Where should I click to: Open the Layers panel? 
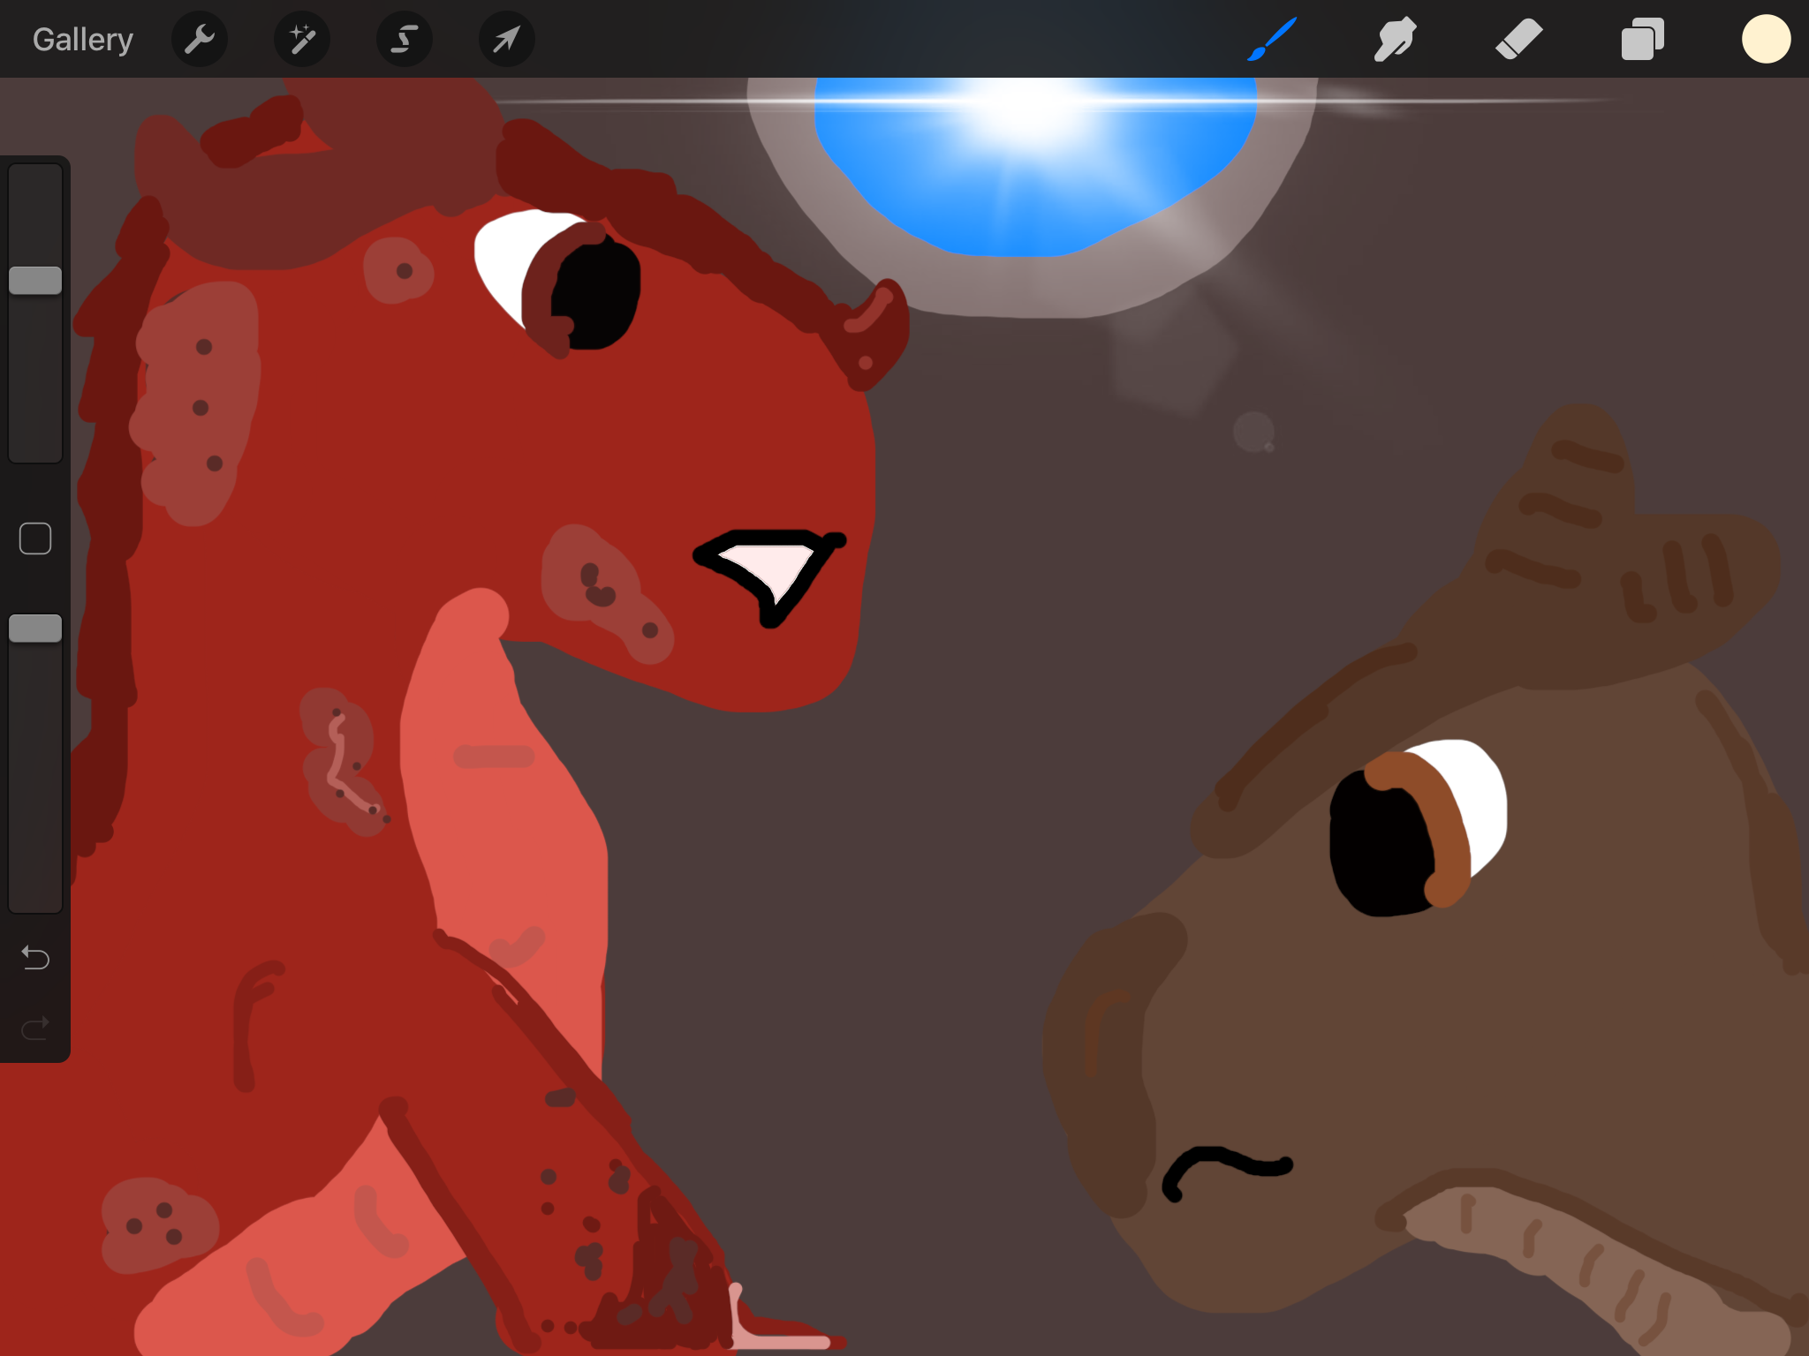click(1642, 40)
